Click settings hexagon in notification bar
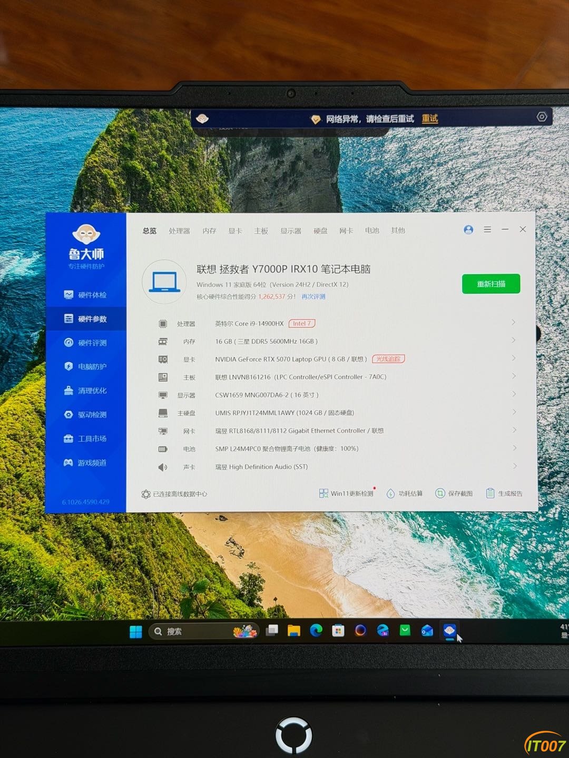 [x=542, y=117]
